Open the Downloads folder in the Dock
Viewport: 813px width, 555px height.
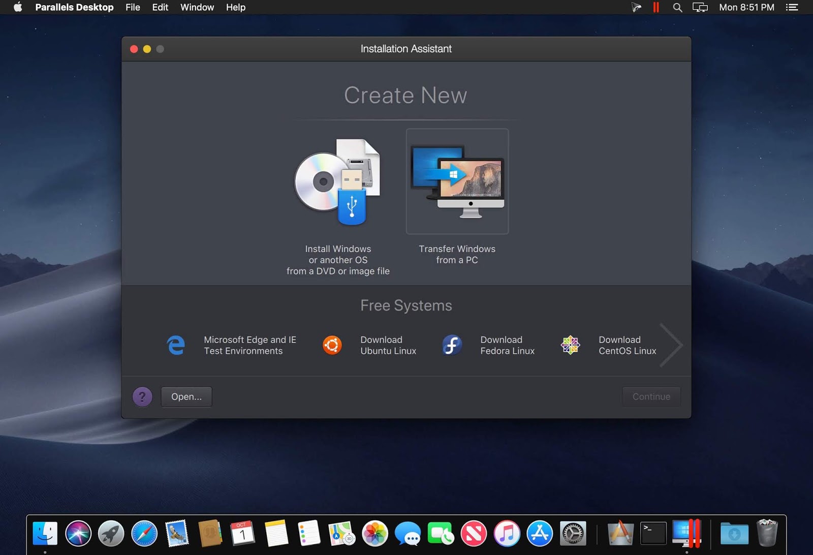[x=734, y=533]
